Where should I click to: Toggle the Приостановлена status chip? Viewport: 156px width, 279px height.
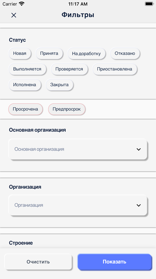115,69
